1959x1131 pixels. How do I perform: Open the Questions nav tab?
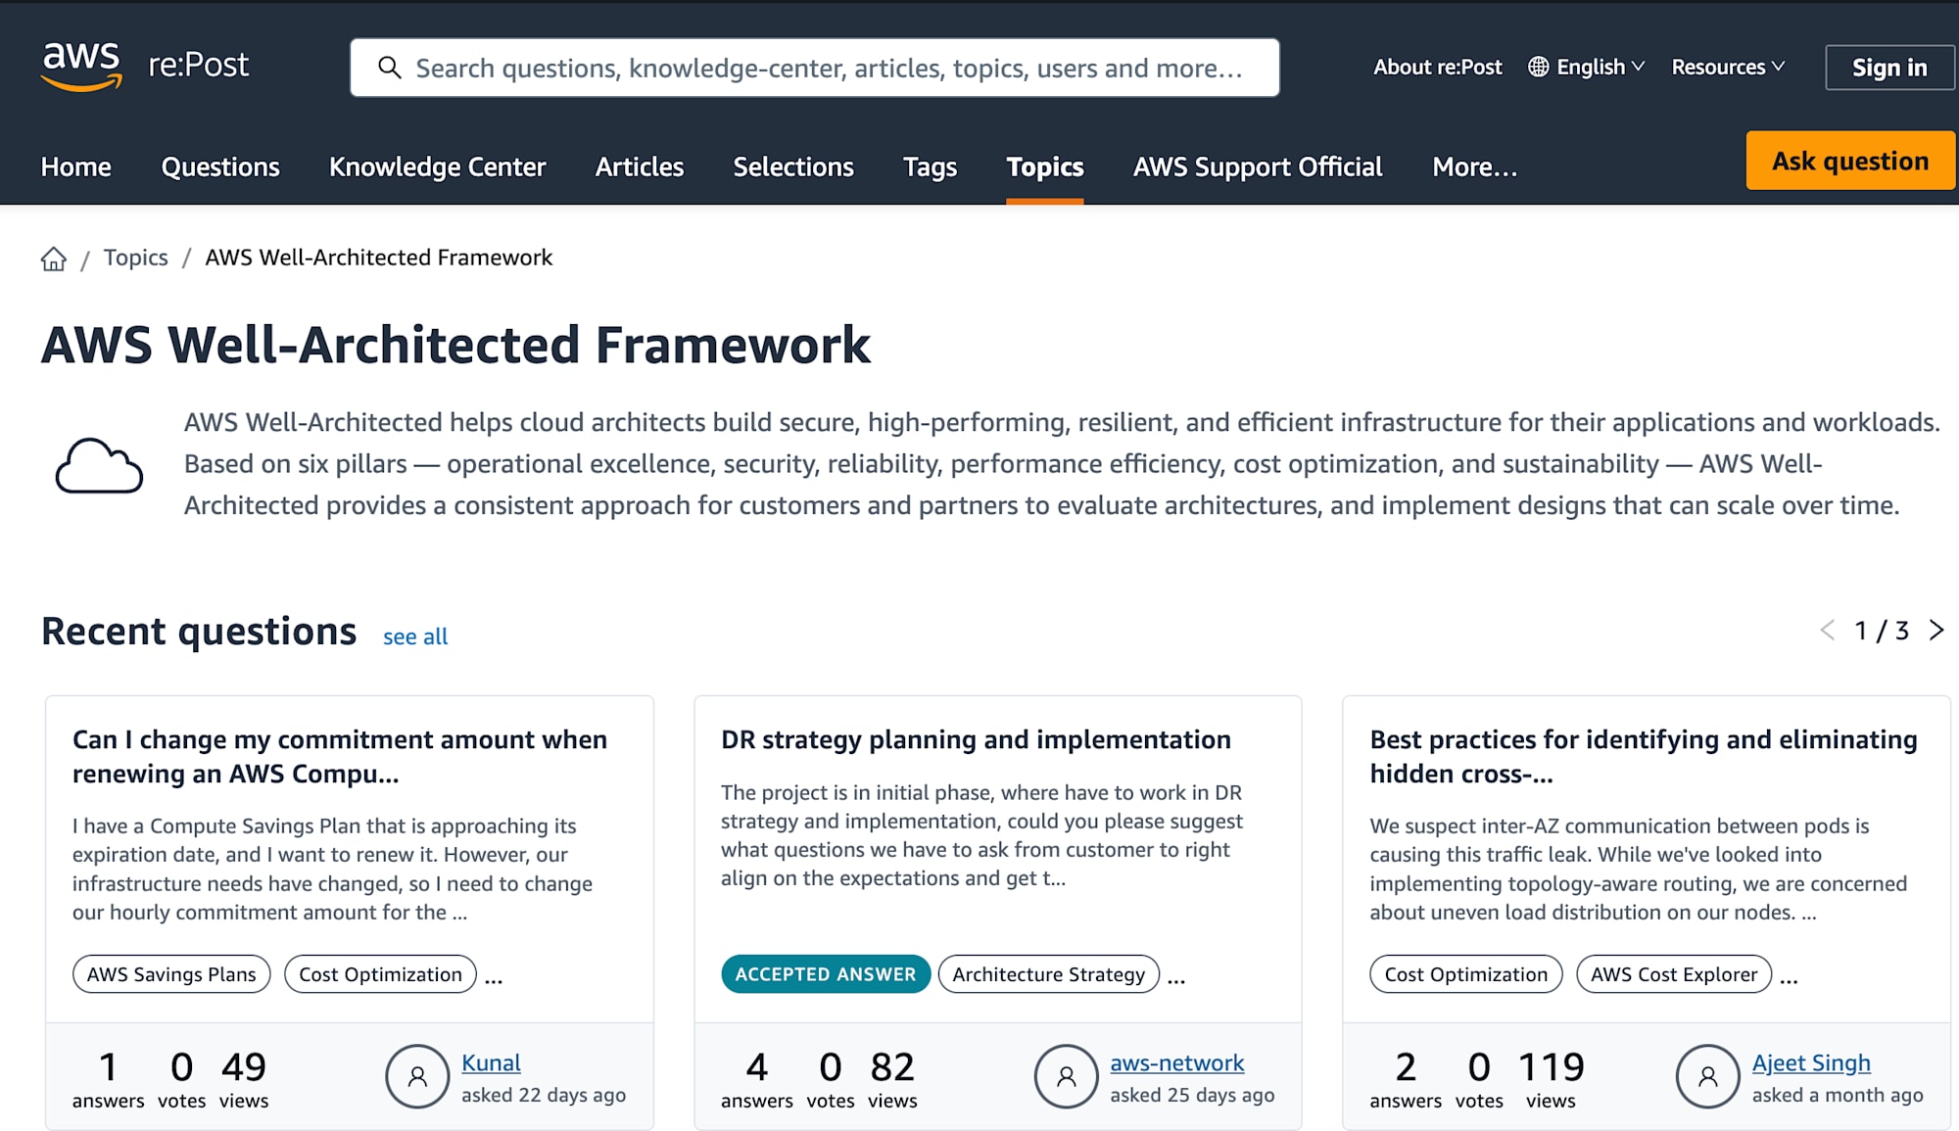pyautogui.click(x=220, y=166)
